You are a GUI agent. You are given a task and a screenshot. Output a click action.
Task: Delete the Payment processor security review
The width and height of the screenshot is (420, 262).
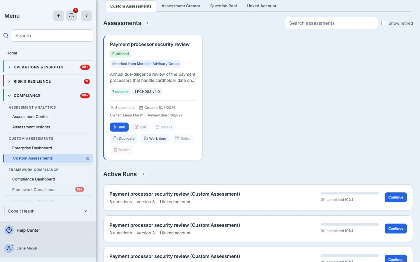pyautogui.click(x=122, y=150)
